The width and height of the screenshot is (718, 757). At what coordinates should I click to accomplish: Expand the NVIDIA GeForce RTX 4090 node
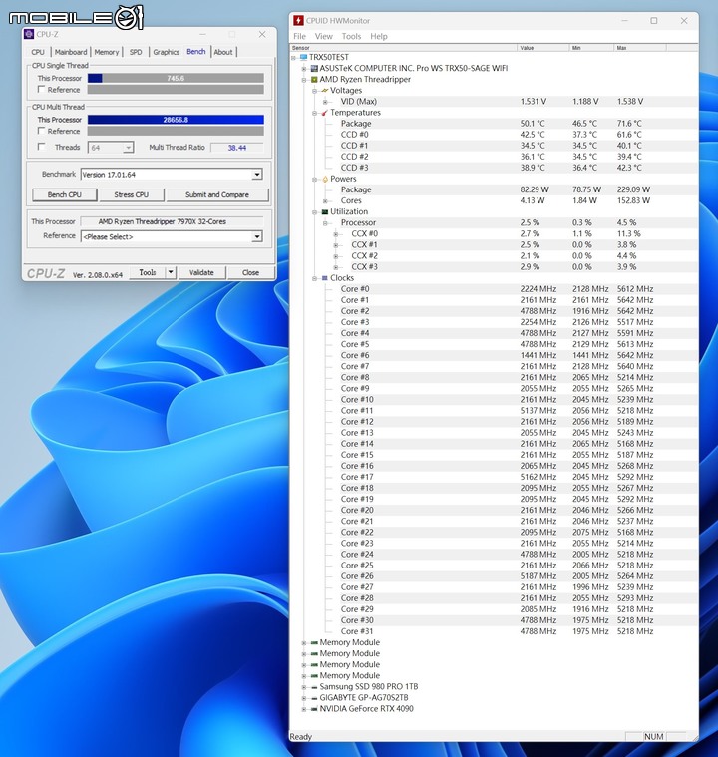pyautogui.click(x=304, y=709)
